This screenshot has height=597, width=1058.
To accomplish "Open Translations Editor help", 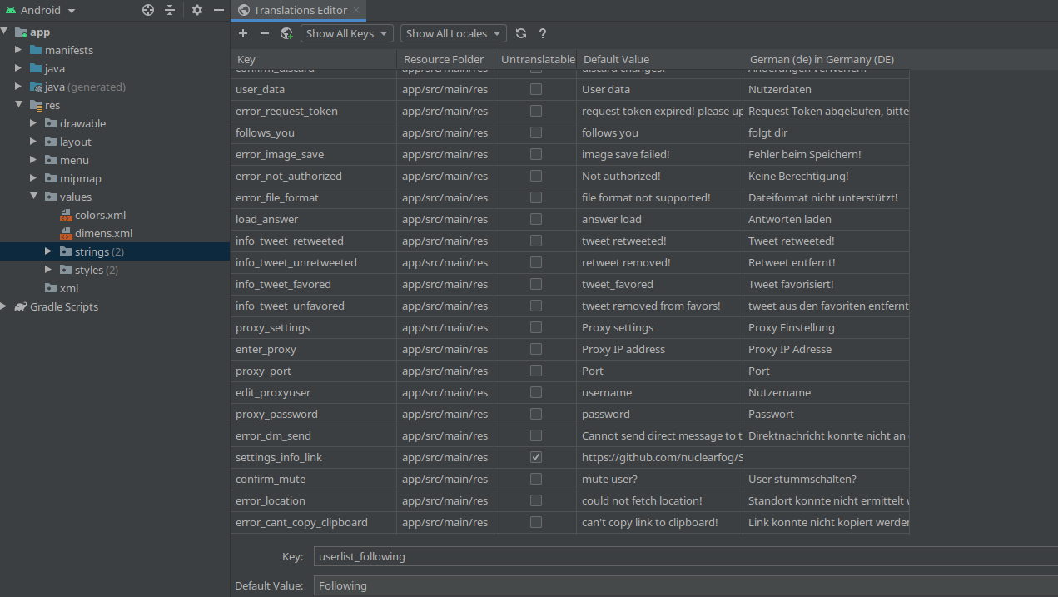I will pyautogui.click(x=542, y=33).
